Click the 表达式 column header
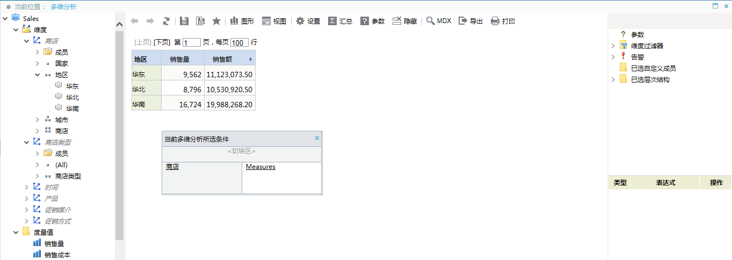The image size is (732, 260). point(665,183)
